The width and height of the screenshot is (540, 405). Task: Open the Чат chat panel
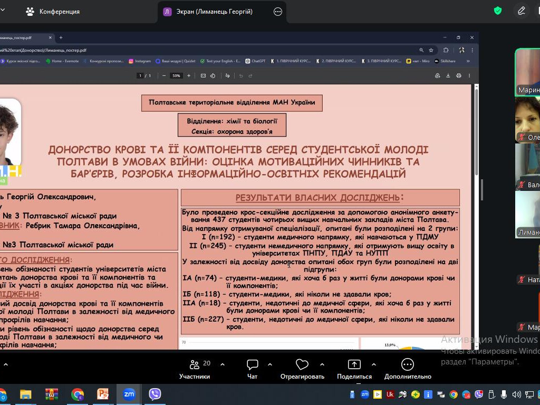[253, 369]
